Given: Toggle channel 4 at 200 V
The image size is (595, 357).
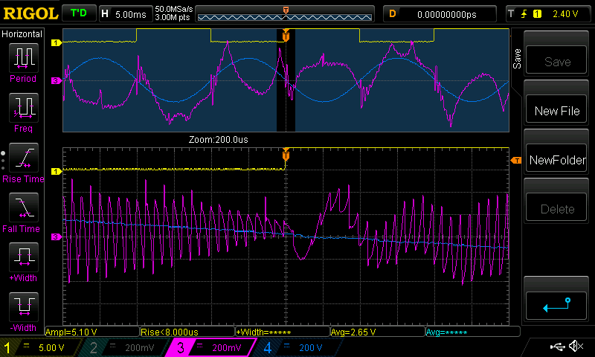Looking at the screenshot, I should tap(297, 347).
